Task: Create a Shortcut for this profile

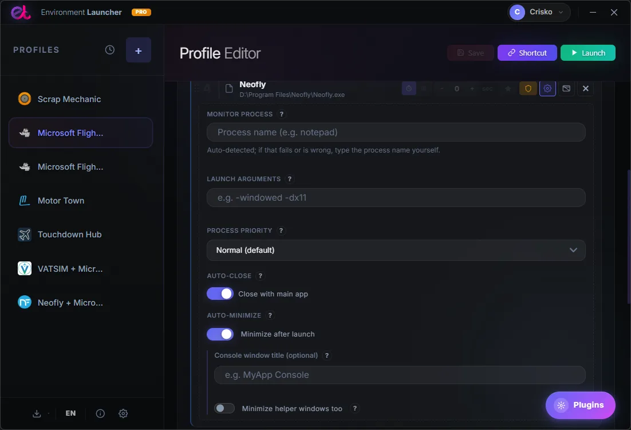Action: [x=527, y=53]
